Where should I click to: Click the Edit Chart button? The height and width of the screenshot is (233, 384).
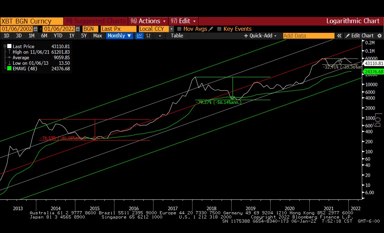[359, 36]
